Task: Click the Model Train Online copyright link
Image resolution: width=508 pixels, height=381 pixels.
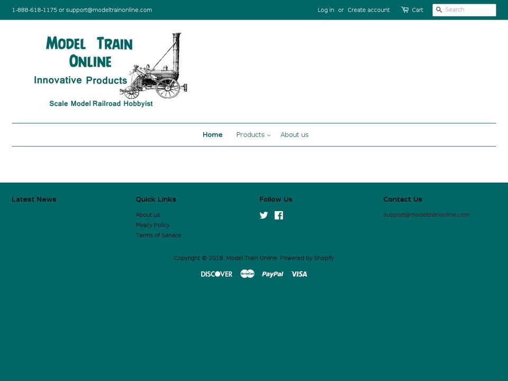Action: pos(251,258)
